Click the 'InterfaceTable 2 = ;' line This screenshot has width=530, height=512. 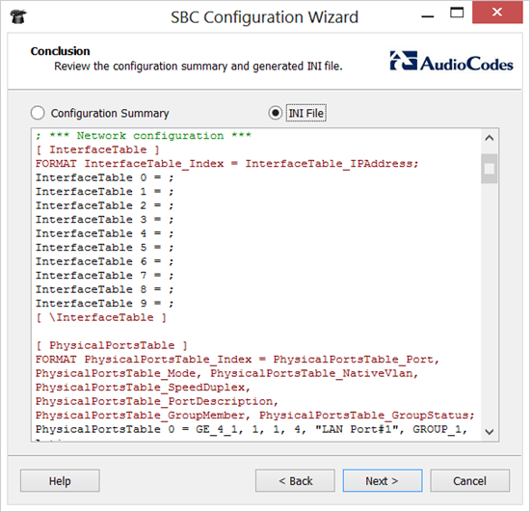pyautogui.click(x=105, y=205)
